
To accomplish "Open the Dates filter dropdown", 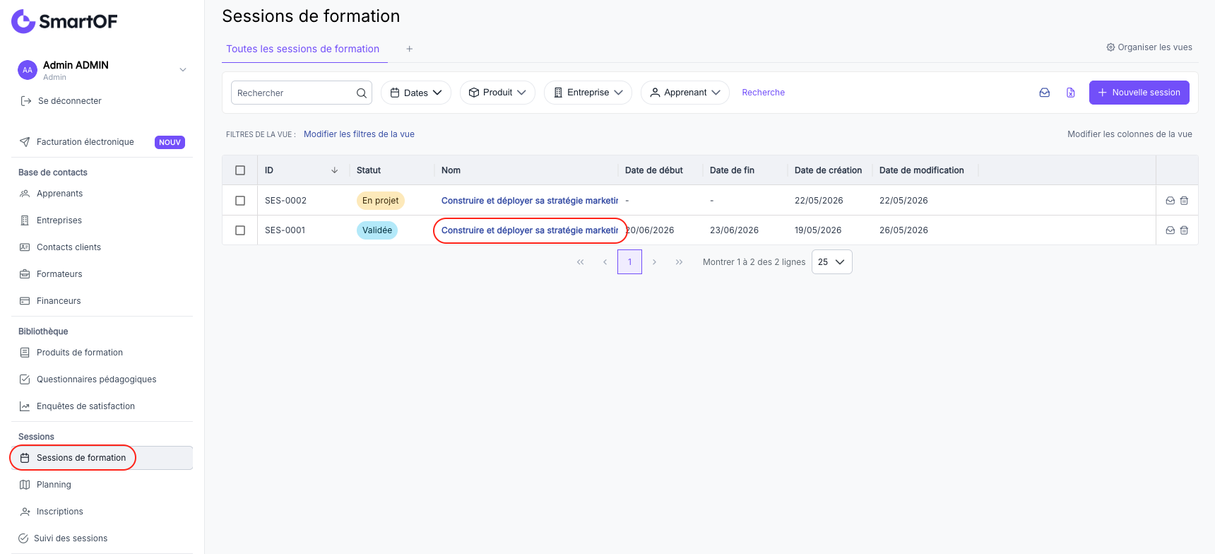I will click(416, 93).
